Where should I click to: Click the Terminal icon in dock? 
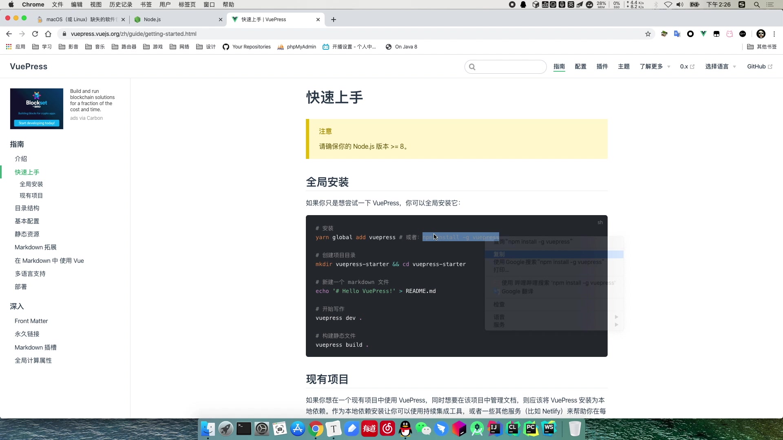(x=243, y=429)
